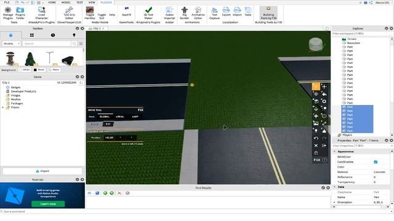Switch to the HOME ribbon tab
The width and height of the screenshot is (394, 221).
[x=52, y=2]
